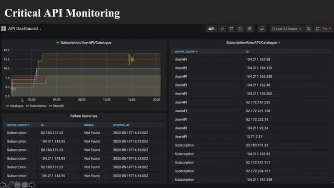Toggle Catalogue series label in graph legend

[x=16, y=106]
